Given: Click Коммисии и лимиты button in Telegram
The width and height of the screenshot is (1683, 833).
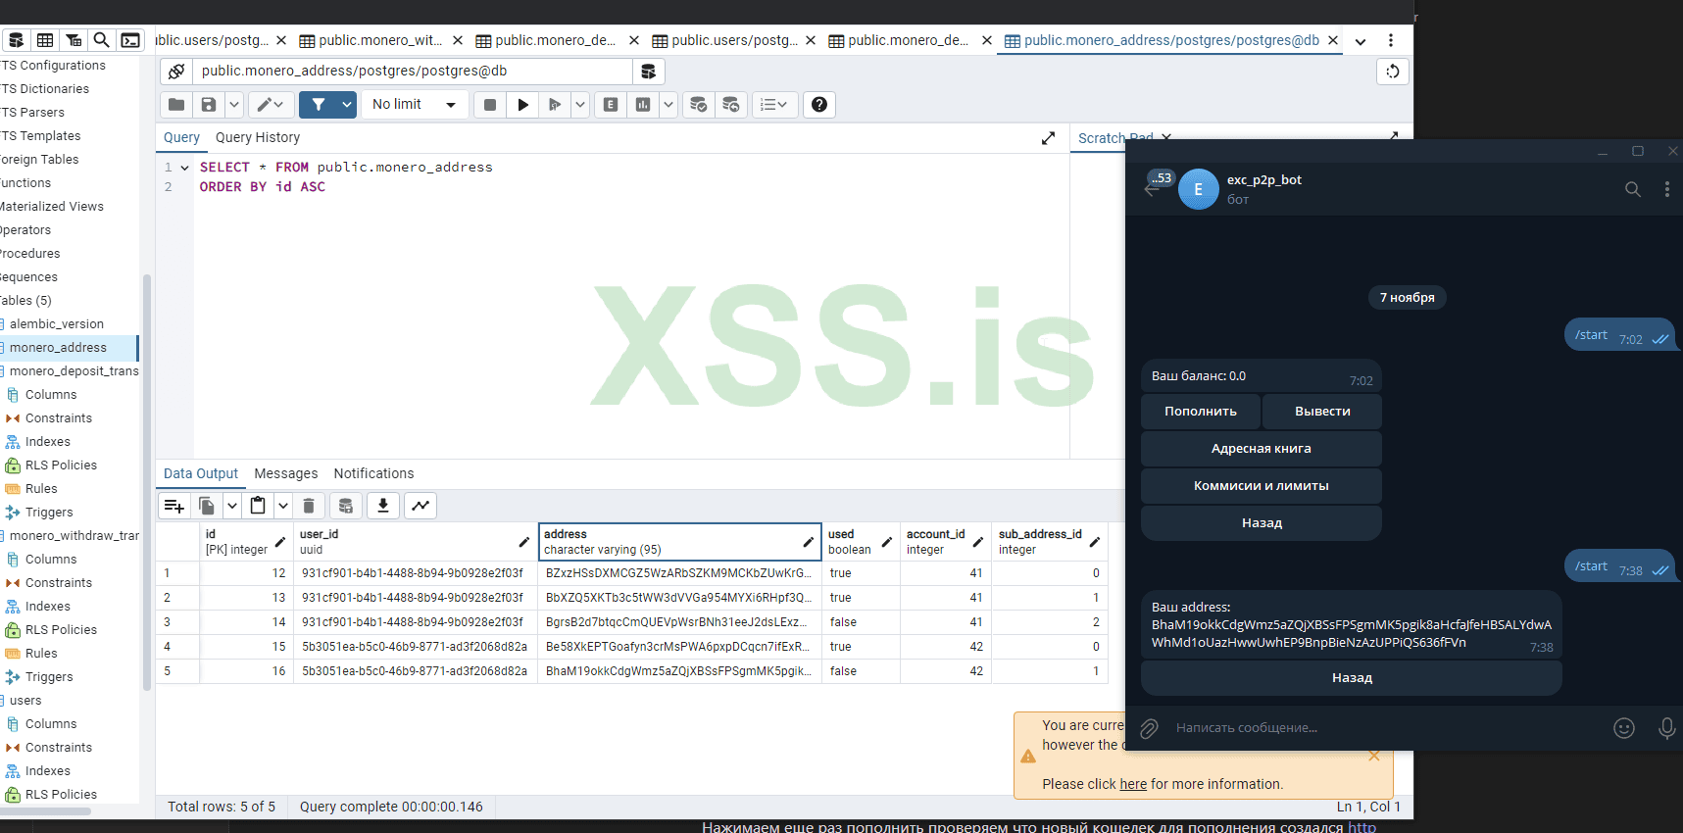Looking at the screenshot, I should click(x=1262, y=486).
